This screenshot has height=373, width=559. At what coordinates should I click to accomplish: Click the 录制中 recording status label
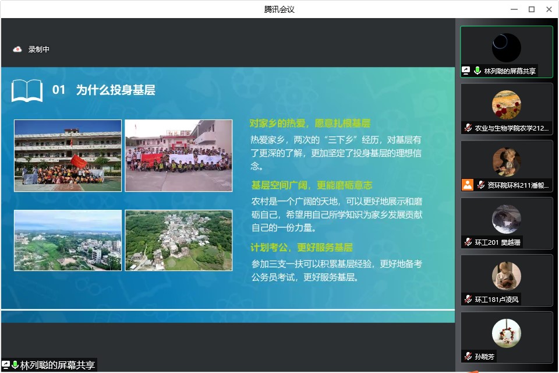pyautogui.click(x=39, y=50)
